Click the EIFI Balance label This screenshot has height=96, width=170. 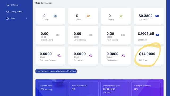(x=112, y=60)
